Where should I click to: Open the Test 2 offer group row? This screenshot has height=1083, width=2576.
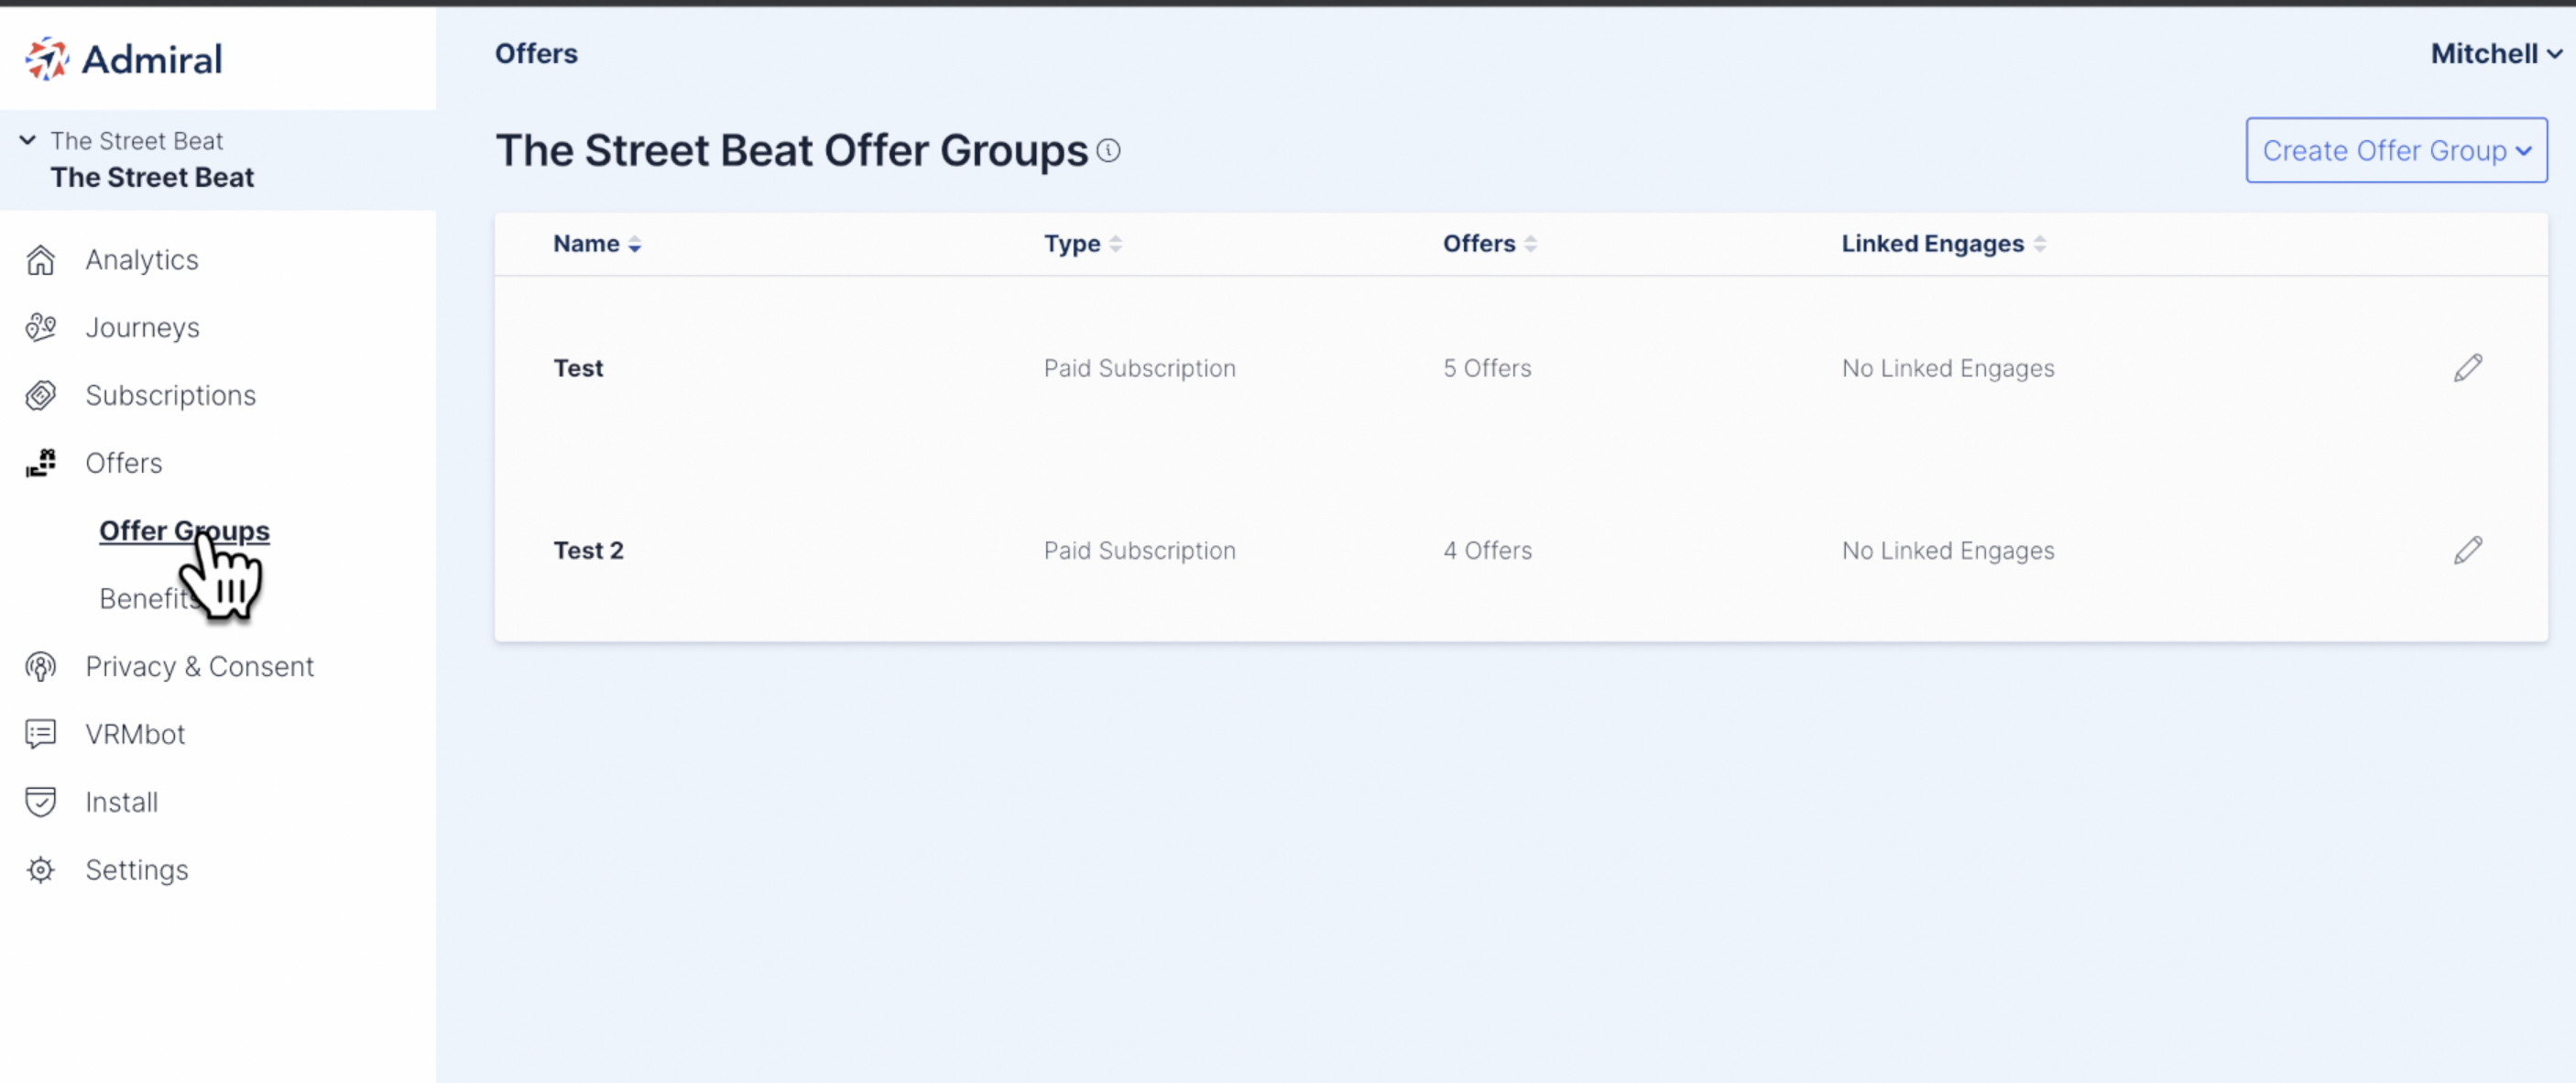point(1520,551)
